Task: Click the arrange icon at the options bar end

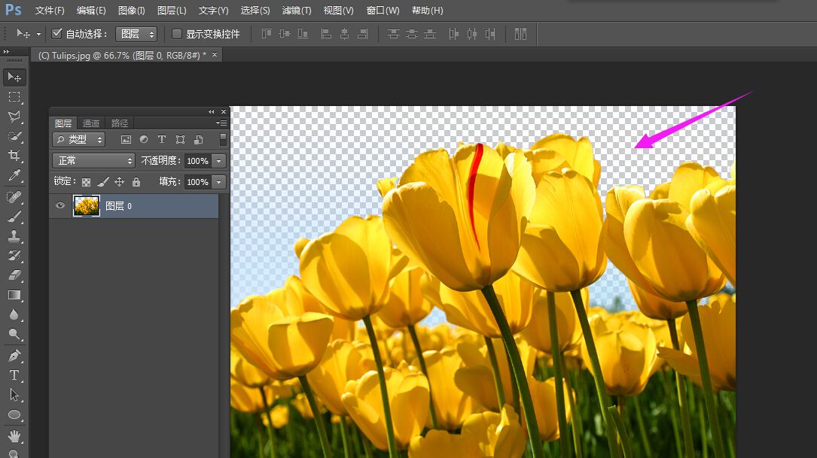Action: click(520, 34)
